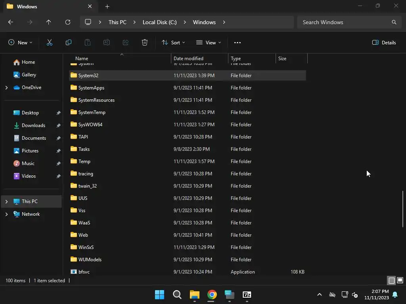This screenshot has width=406, height=304.
Task: Open taskbar Search
Action: point(177,294)
